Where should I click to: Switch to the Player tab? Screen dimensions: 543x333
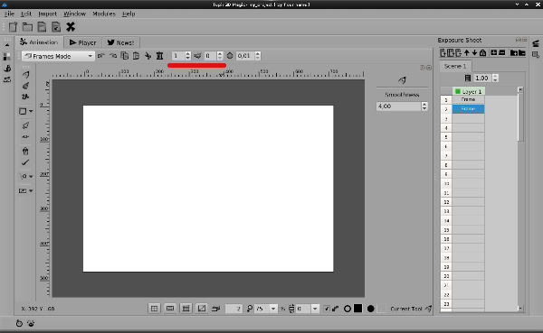pos(82,42)
